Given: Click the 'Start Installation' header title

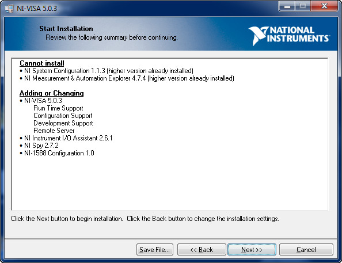Looking at the screenshot, I should tap(66, 29).
